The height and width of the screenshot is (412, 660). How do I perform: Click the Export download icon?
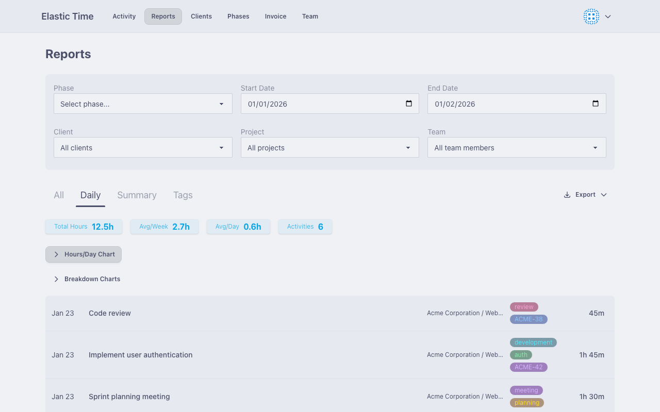[567, 195]
